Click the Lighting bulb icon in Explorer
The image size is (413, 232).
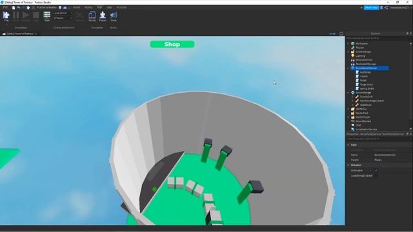click(x=353, y=56)
